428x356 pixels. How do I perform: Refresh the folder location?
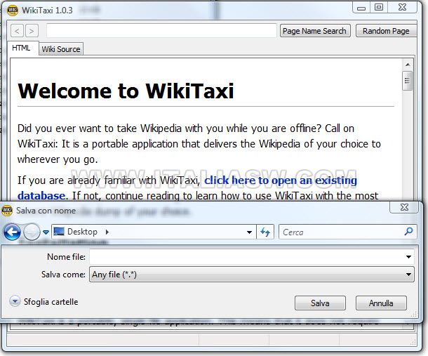tap(265, 232)
